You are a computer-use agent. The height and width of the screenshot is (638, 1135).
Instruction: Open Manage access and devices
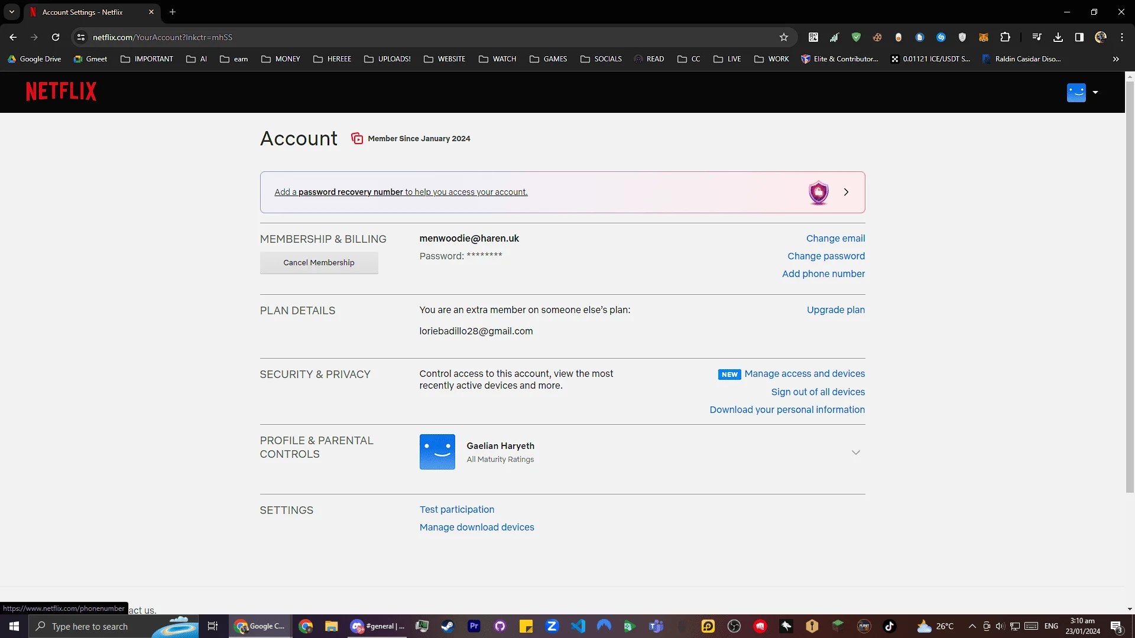[x=805, y=374]
